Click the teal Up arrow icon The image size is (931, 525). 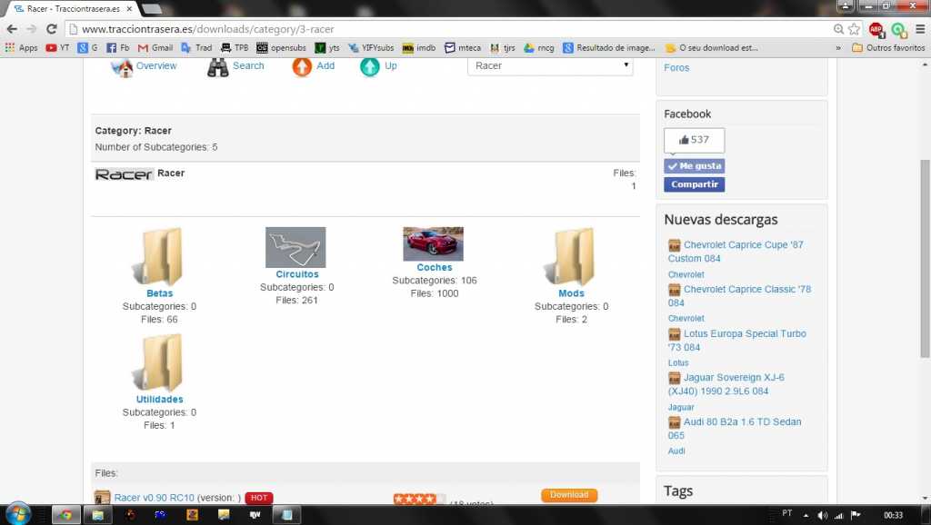pyautogui.click(x=369, y=67)
